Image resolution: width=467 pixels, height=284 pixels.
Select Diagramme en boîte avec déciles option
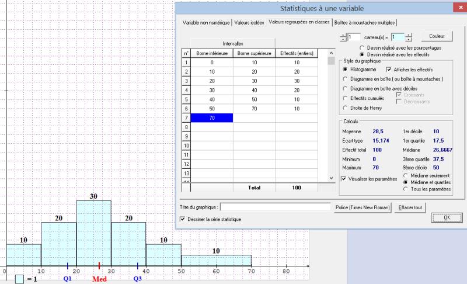click(x=345, y=88)
